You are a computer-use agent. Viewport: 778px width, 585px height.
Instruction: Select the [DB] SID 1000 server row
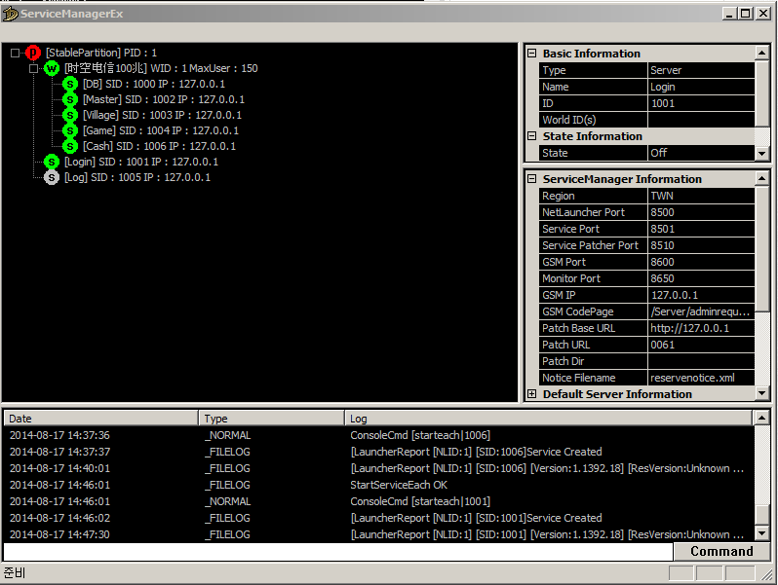154,84
